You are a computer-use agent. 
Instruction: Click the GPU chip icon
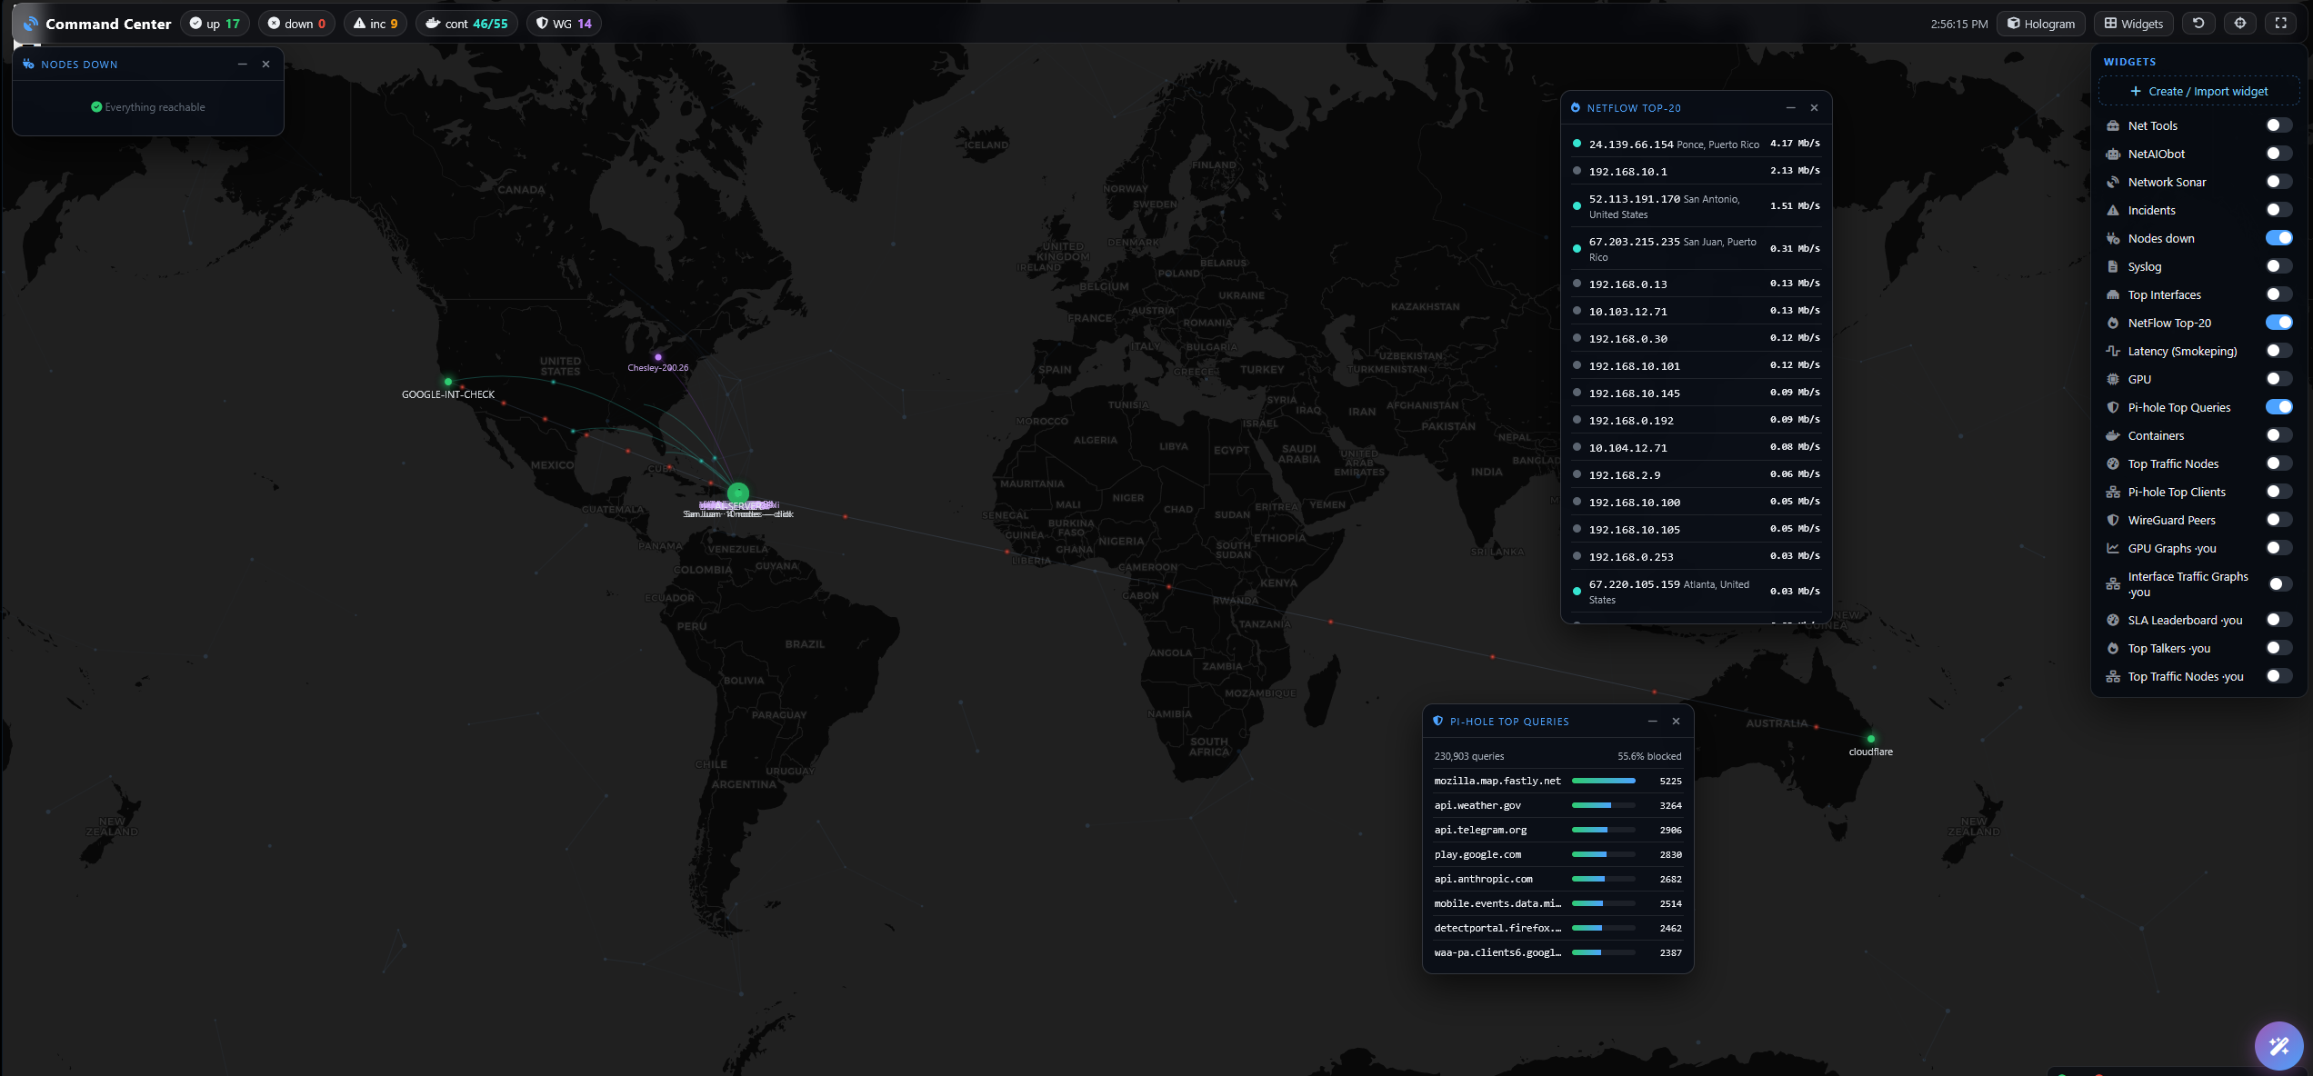click(x=2113, y=380)
